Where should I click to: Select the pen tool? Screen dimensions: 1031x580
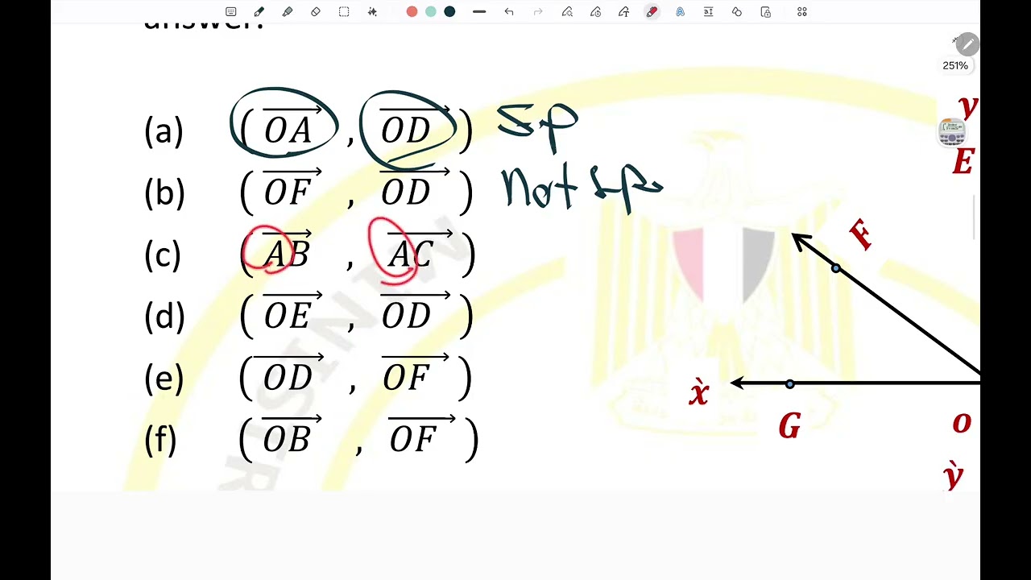[x=259, y=12]
